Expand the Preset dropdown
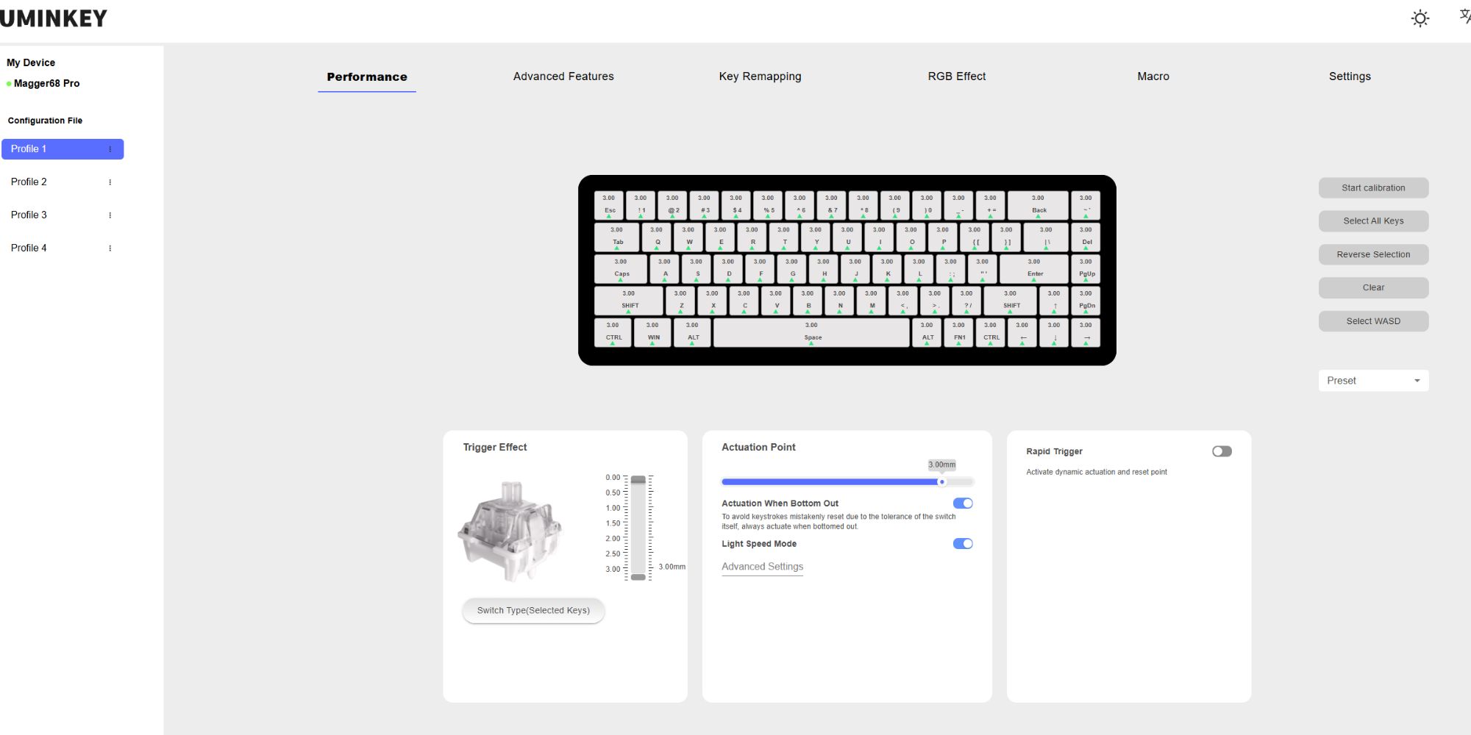This screenshot has height=735, width=1471. tap(1372, 381)
